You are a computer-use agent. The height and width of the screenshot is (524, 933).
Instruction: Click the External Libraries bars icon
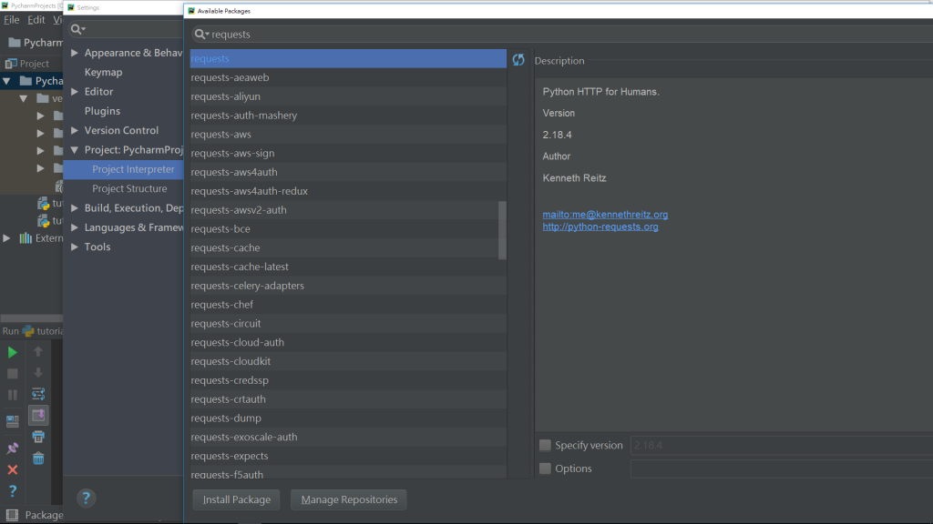[x=26, y=238]
